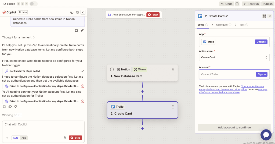Toggle the switch next to Search shortcut
The image size is (275, 144).
tap(33, 4)
